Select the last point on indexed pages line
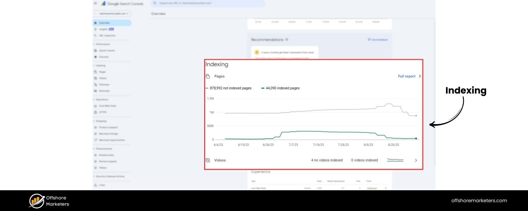 (x=416, y=139)
